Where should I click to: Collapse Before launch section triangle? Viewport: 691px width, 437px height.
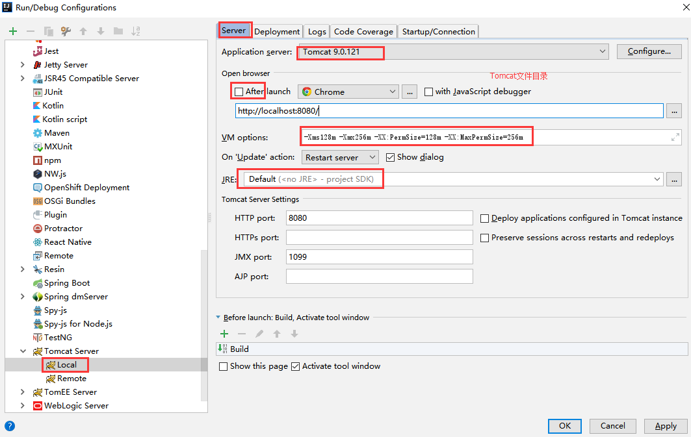218,318
